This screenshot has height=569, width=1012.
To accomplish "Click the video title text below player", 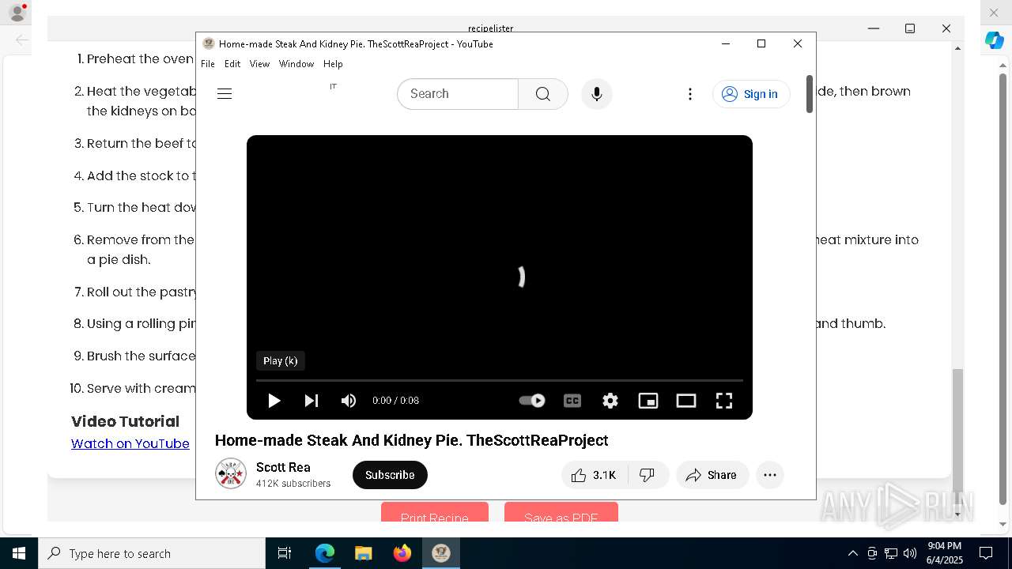I will point(412,440).
